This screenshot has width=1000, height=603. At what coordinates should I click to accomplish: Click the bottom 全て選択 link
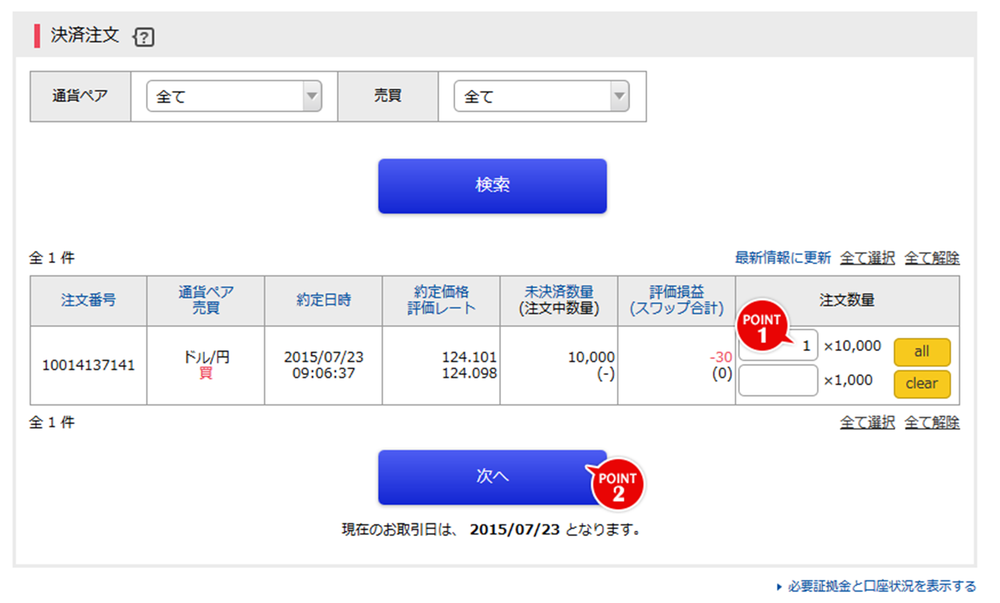(x=867, y=423)
